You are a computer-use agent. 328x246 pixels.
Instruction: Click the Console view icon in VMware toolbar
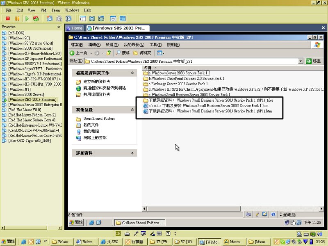point(123,18)
